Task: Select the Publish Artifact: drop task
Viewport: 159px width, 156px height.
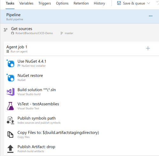Action: 81,149
